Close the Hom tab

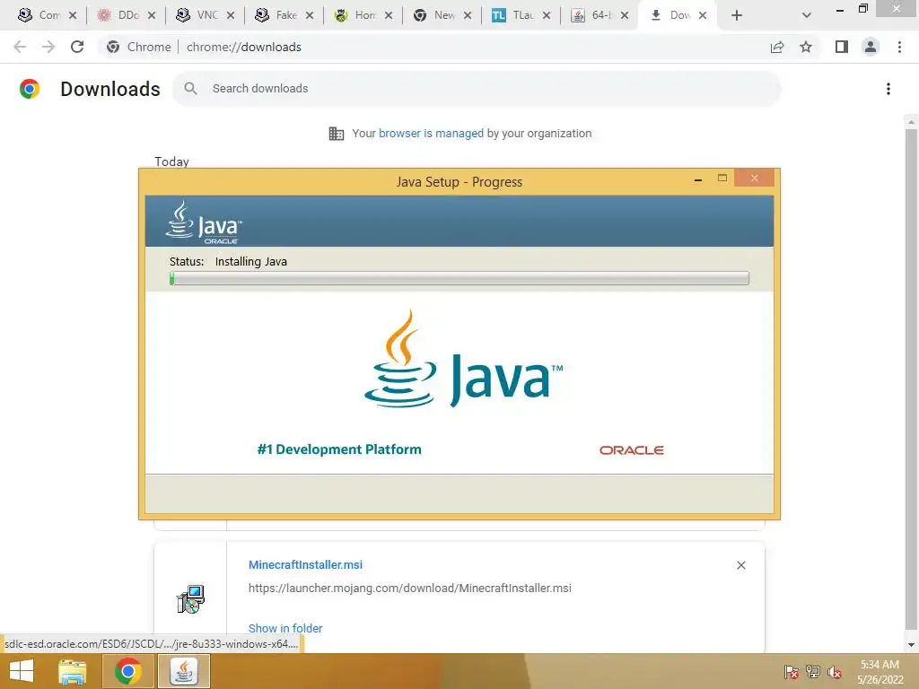[x=389, y=16]
